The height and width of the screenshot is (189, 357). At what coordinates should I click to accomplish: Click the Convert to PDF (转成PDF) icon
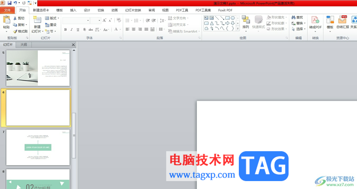[315, 20]
